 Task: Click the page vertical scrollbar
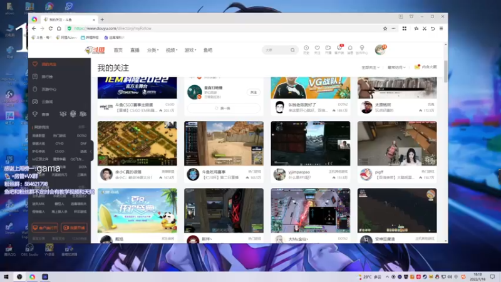click(x=446, y=71)
